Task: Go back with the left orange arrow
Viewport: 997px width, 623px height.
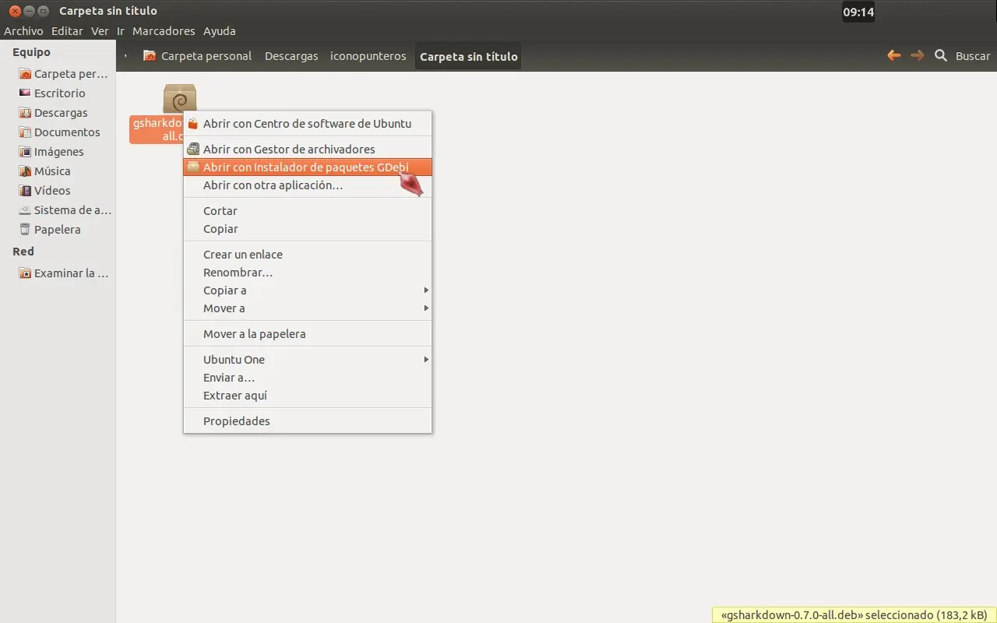Action: click(894, 55)
